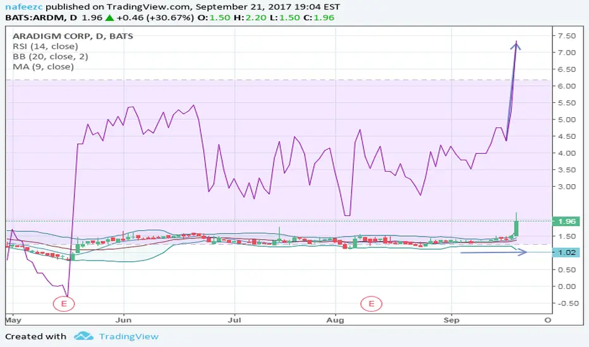
Task: Click the open price O:1.50
Action: tap(214, 18)
